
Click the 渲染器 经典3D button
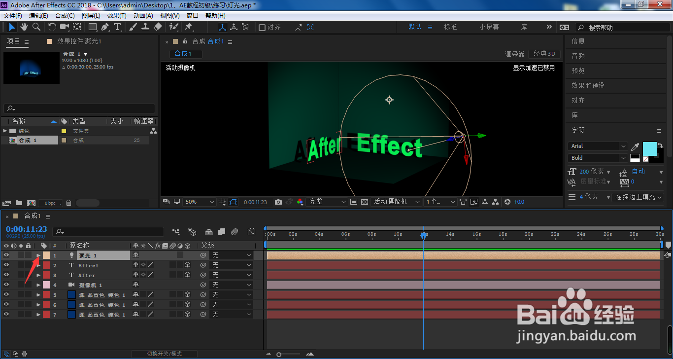click(x=544, y=54)
